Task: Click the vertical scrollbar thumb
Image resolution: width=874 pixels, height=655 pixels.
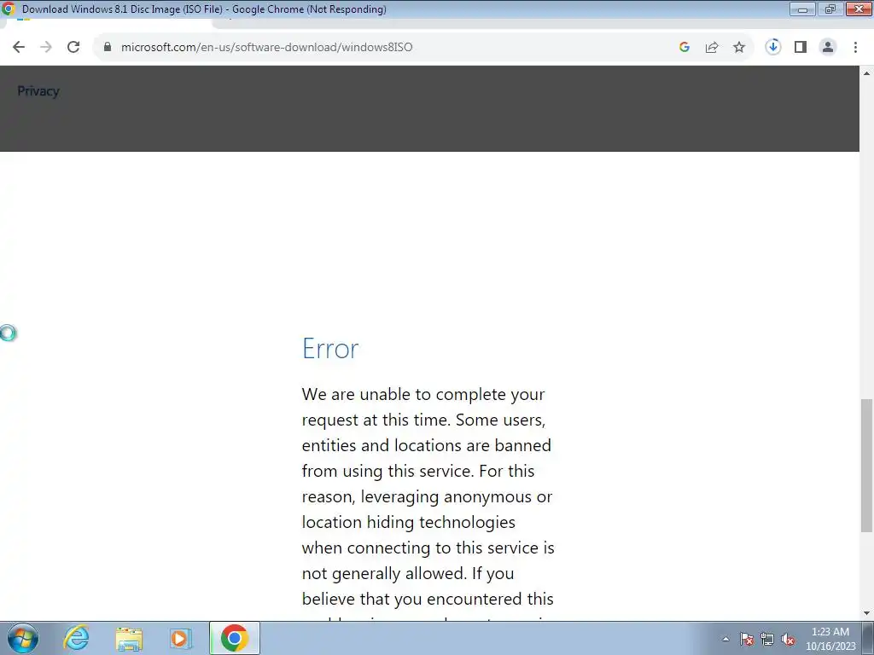Action: tap(867, 465)
